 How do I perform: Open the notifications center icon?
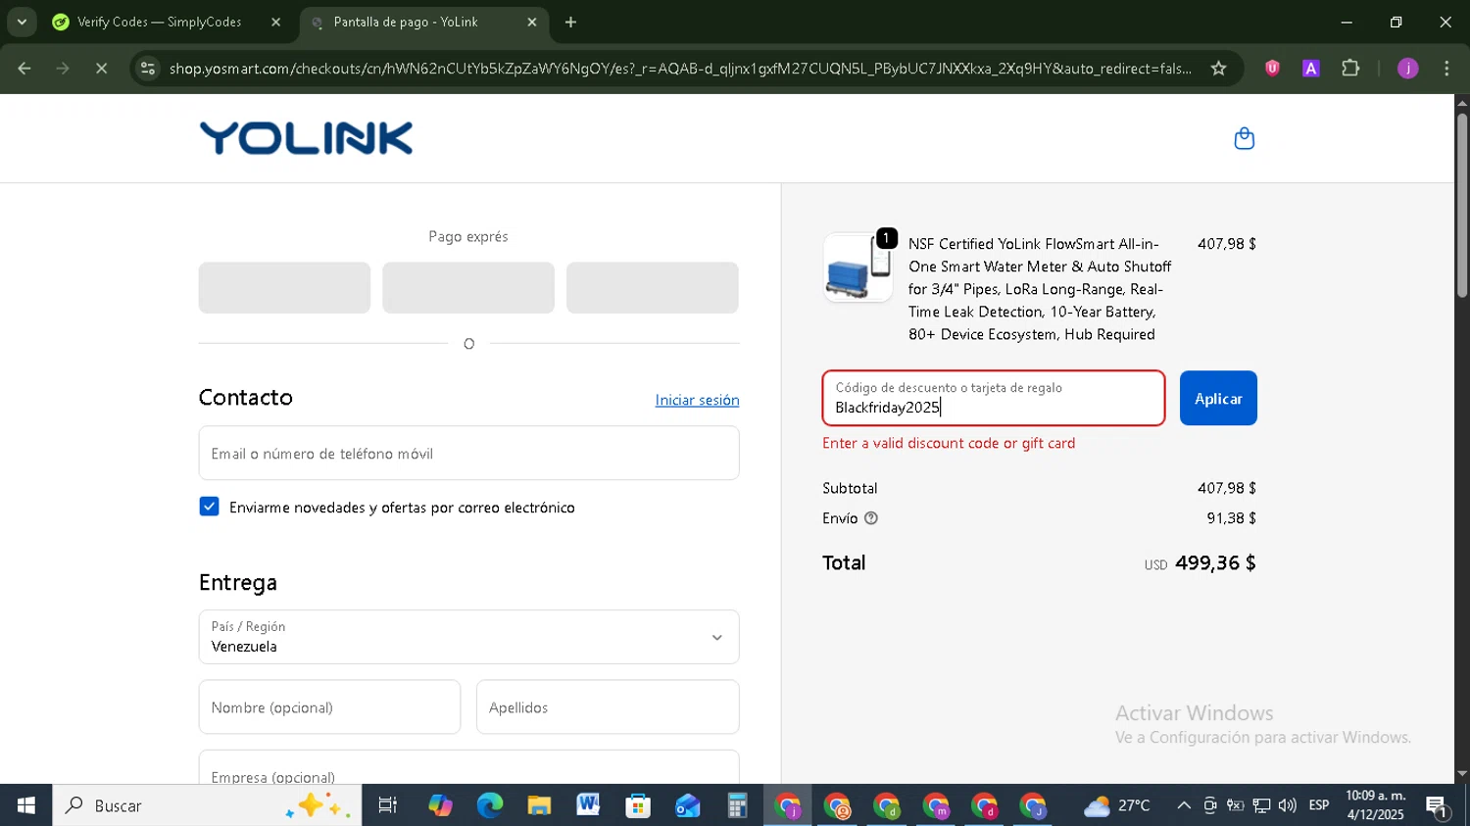tap(1438, 805)
